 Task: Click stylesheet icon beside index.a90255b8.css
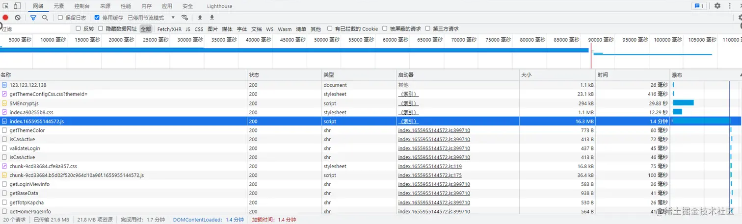click(4, 112)
